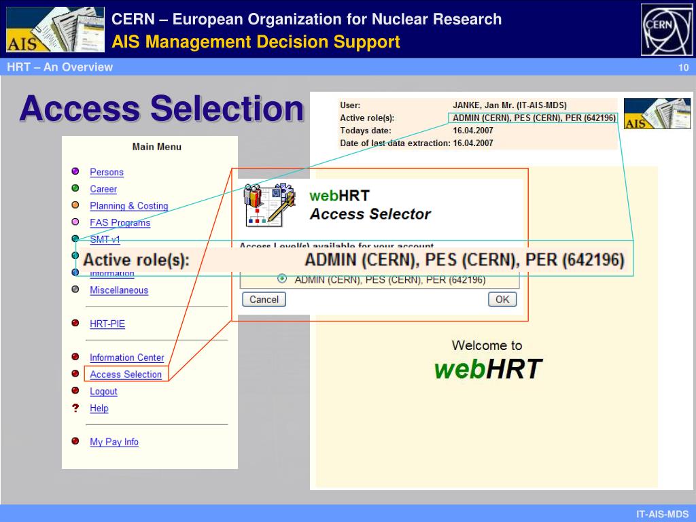696x522 pixels.
Task: Click the red bullet beside Logout
Action: click(75, 391)
